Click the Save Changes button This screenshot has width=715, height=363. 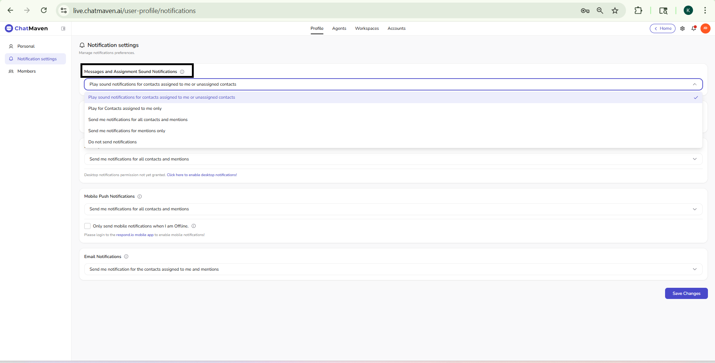pyautogui.click(x=686, y=293)
